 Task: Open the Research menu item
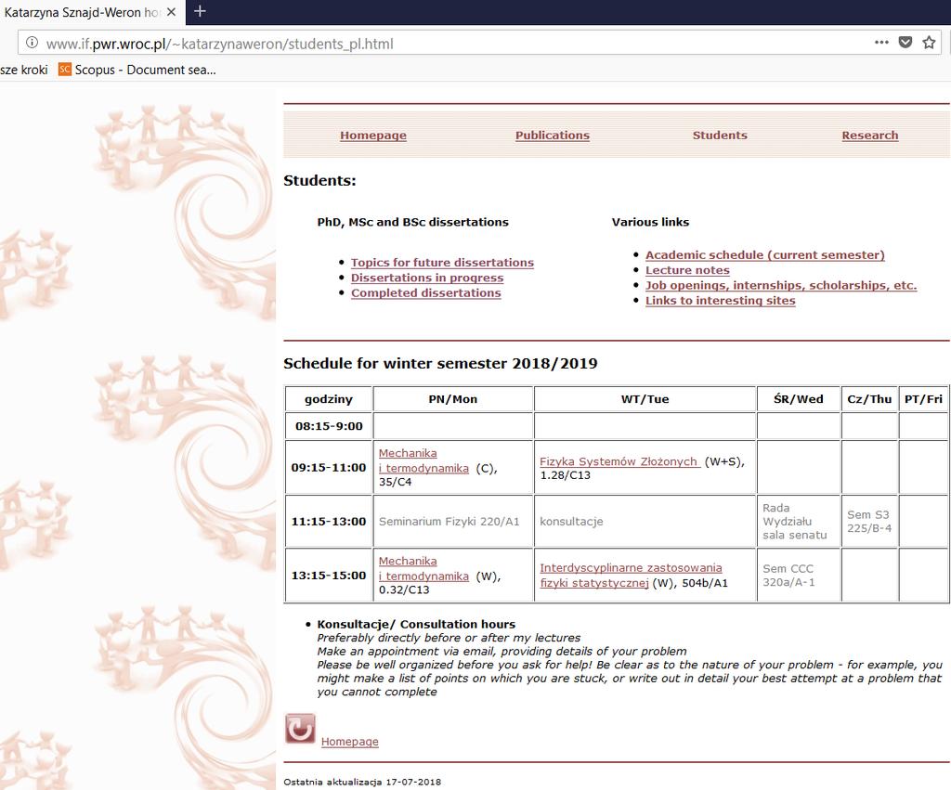point(869,136)
